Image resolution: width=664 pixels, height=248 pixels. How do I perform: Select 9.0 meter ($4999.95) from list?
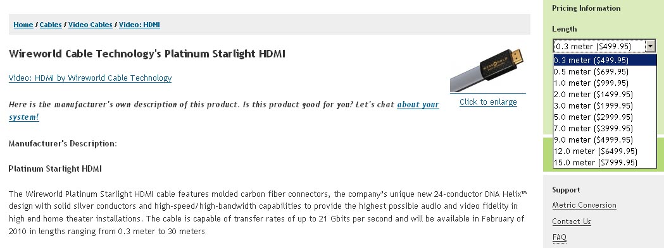tap(604, 140)
